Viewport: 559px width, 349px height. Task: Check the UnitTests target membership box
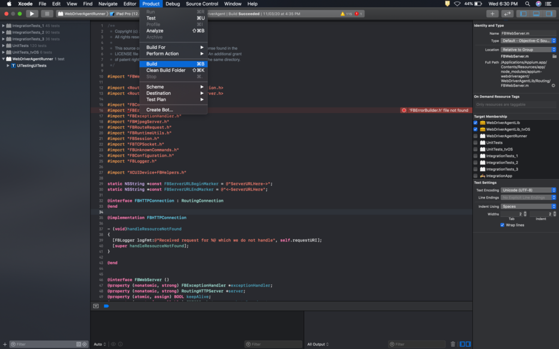475,142
